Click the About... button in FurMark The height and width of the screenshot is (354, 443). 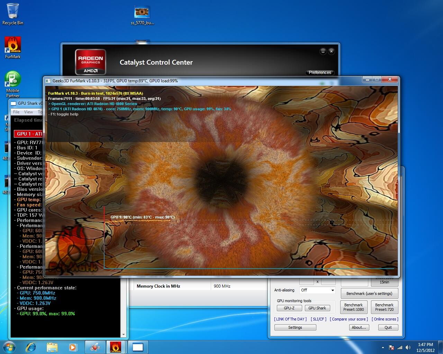359,327
